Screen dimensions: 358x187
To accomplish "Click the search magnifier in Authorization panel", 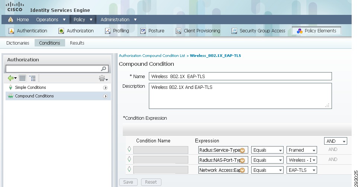I will (x=103, y=68).
